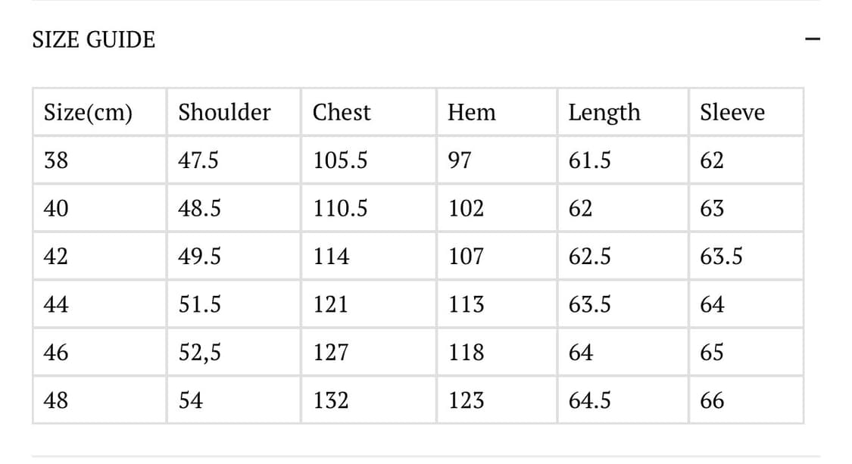Select the Size(cm) column header

click(88, 113)
